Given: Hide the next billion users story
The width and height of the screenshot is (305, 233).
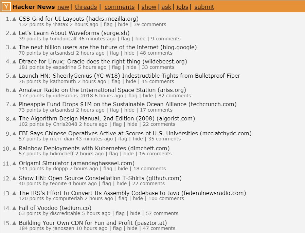Looking at the screenshot, I should pyautogui.click(x=129, y=53).
